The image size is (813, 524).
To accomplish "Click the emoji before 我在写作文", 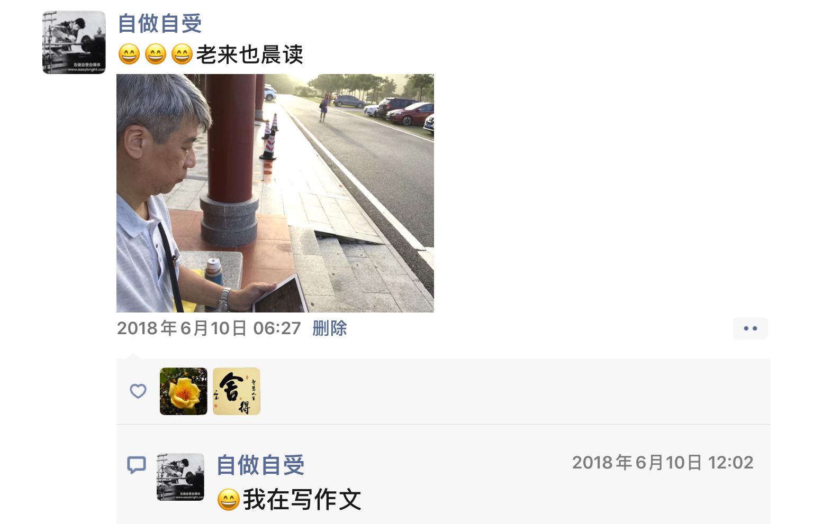I will coord(228,500).
